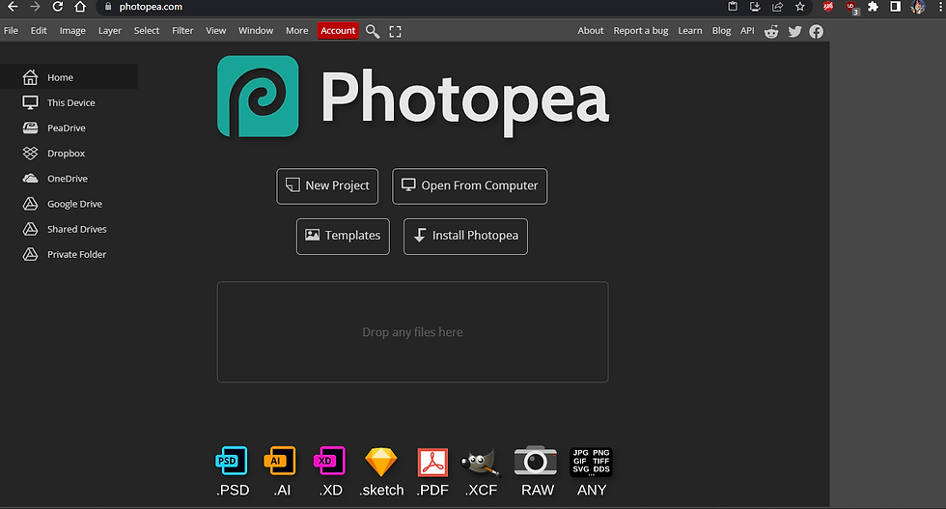The height and width of the screenshot is (509, 946).
Task: Bookmark this page with star
Action: (800, 7)
